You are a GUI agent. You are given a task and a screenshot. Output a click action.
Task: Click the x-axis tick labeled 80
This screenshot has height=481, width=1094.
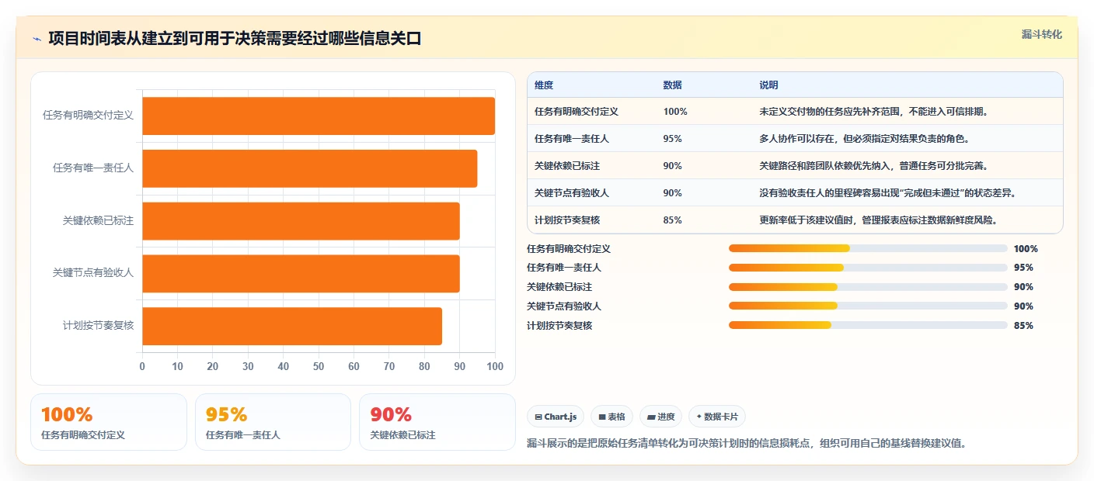coord(424,367)
